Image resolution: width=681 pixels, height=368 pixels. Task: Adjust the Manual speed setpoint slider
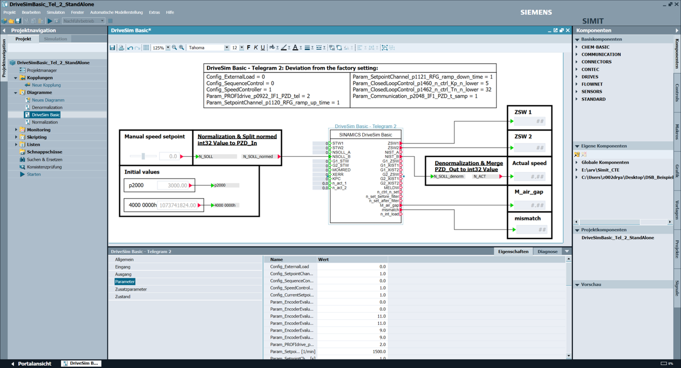143,156
